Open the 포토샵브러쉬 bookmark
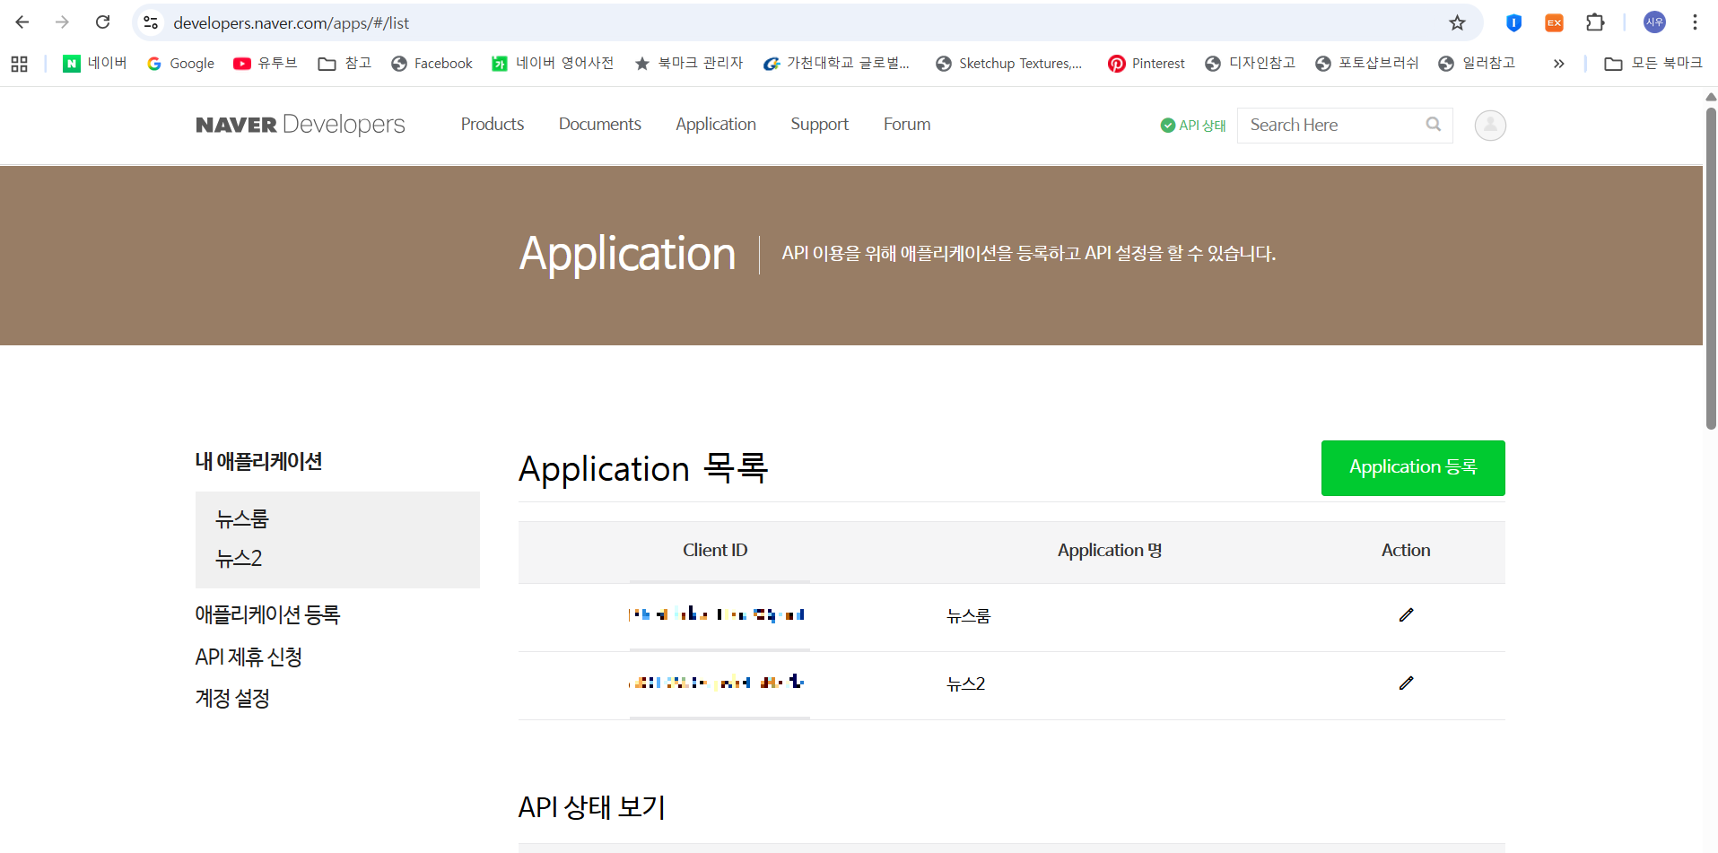The image size is (1718, 853). (x=1367, y=64)
